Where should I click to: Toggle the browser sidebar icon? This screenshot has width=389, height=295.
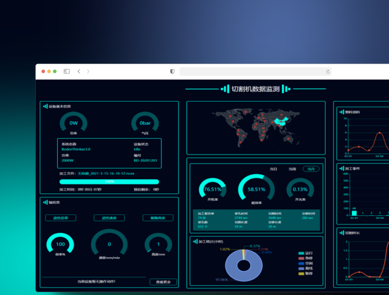pyautogui.click(x=67, y=72)
